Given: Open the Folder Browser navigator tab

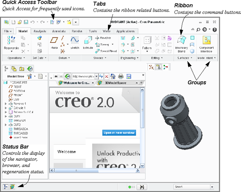Looking at the screenshot, I should [14, 69].
